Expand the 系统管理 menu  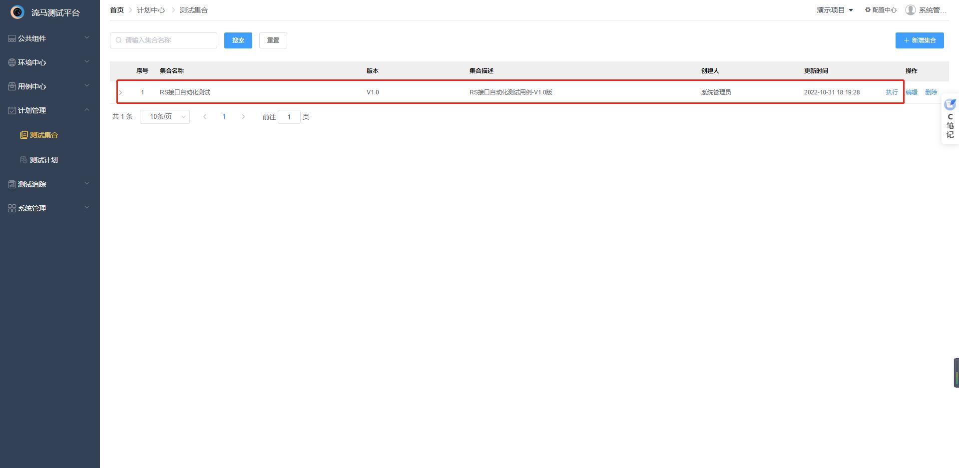coord(87,208)
